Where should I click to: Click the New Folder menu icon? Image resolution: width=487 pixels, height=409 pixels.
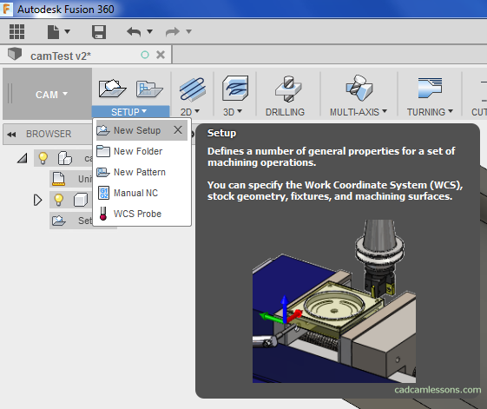pyautogui.click(x=103, y=151)
